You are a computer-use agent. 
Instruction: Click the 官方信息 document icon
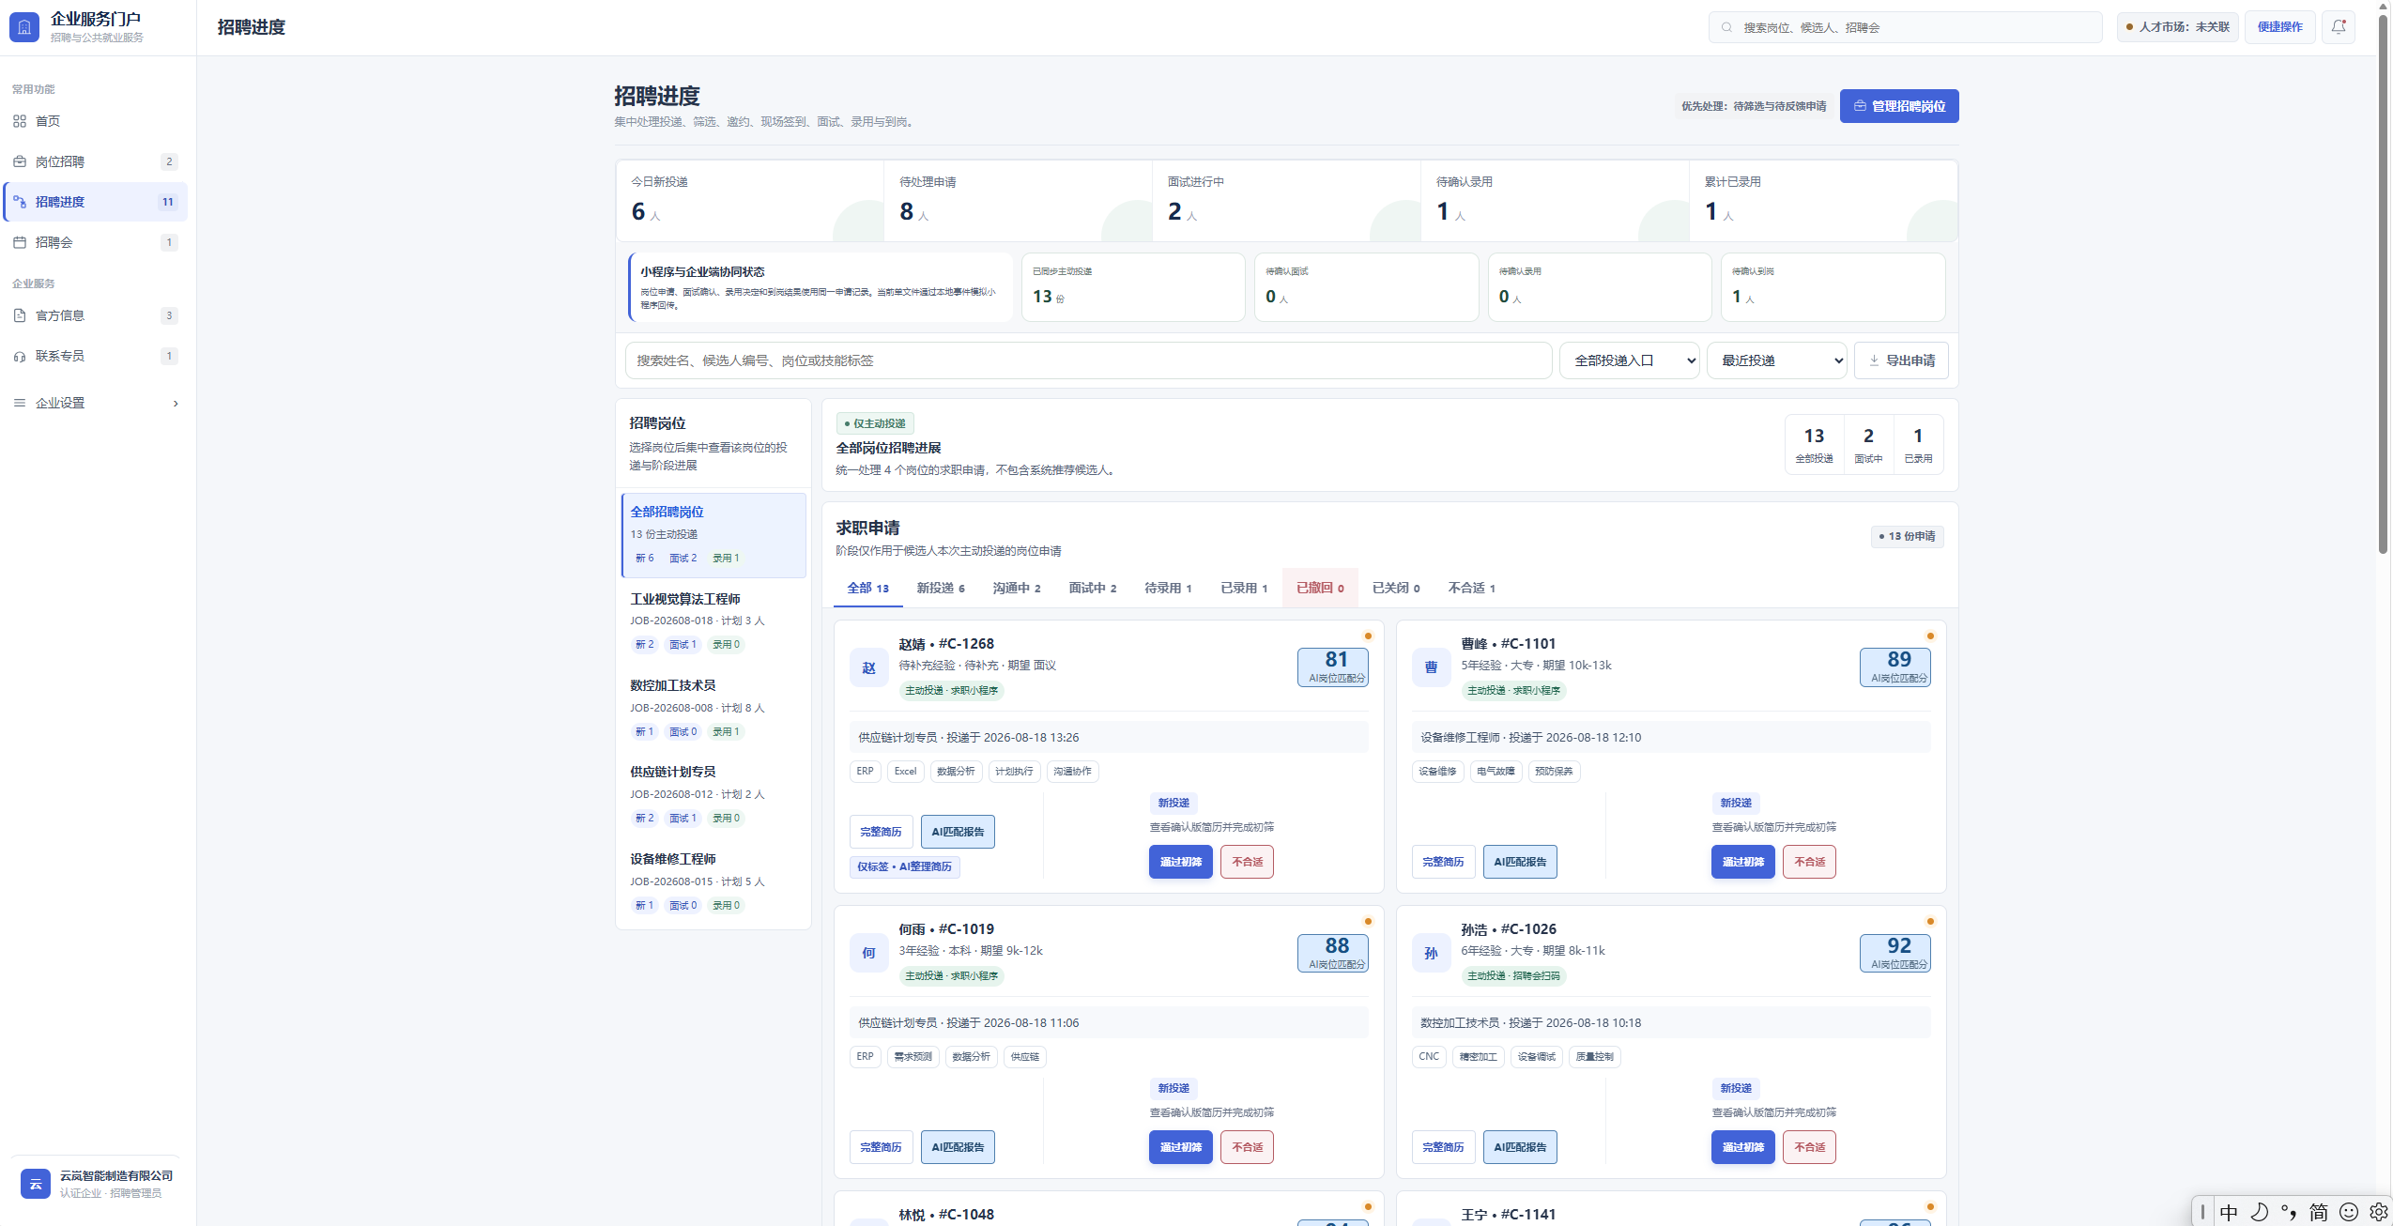(x=20, y=315)
